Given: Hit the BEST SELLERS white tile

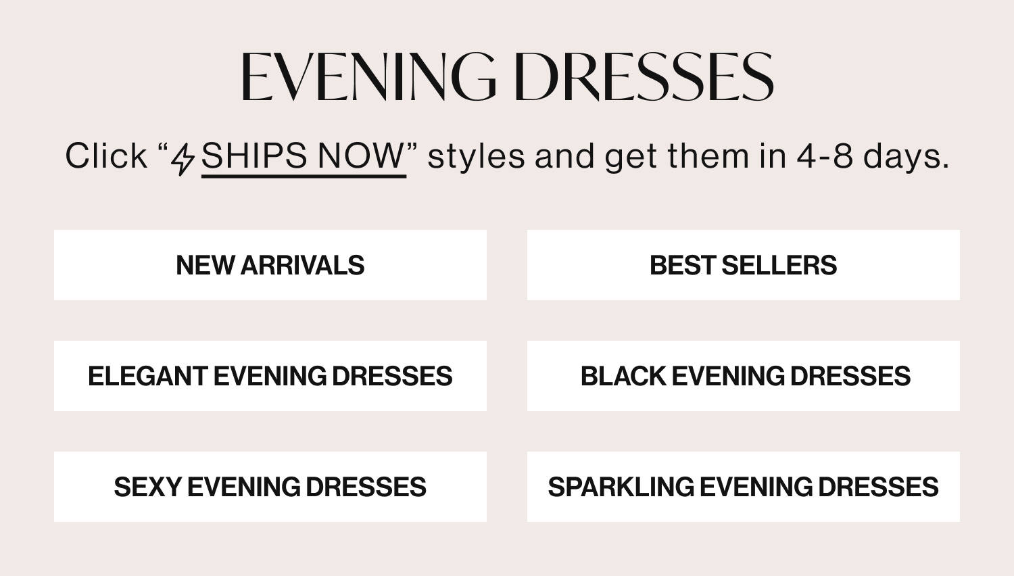Looking at the screenshot, I should pyautogui.click(x=743, y=265).
